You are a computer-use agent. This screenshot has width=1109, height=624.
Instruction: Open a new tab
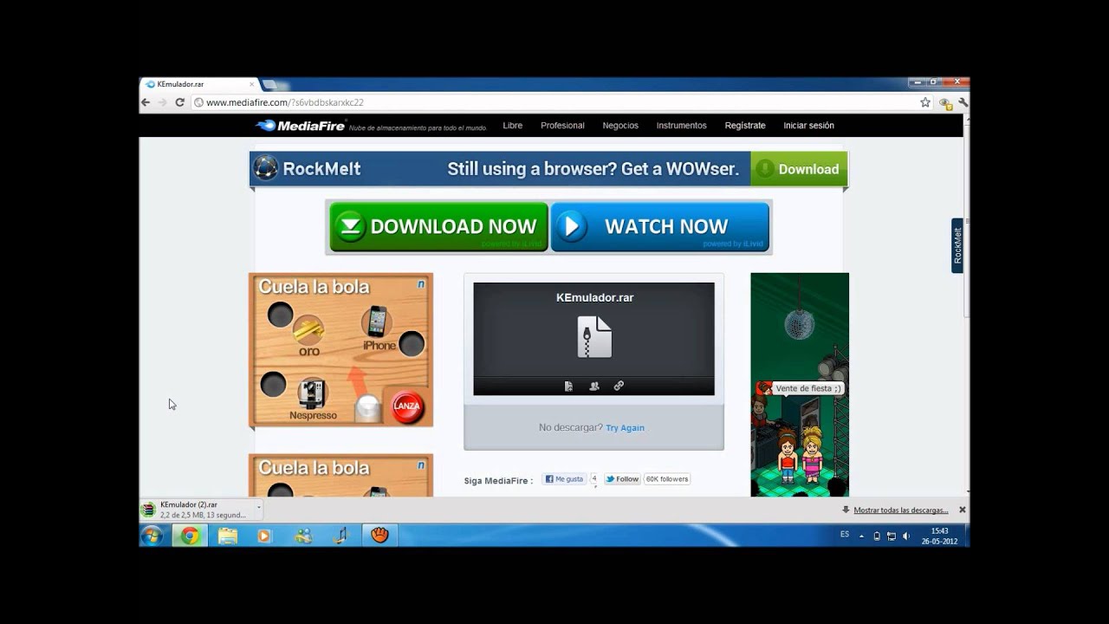269,85
